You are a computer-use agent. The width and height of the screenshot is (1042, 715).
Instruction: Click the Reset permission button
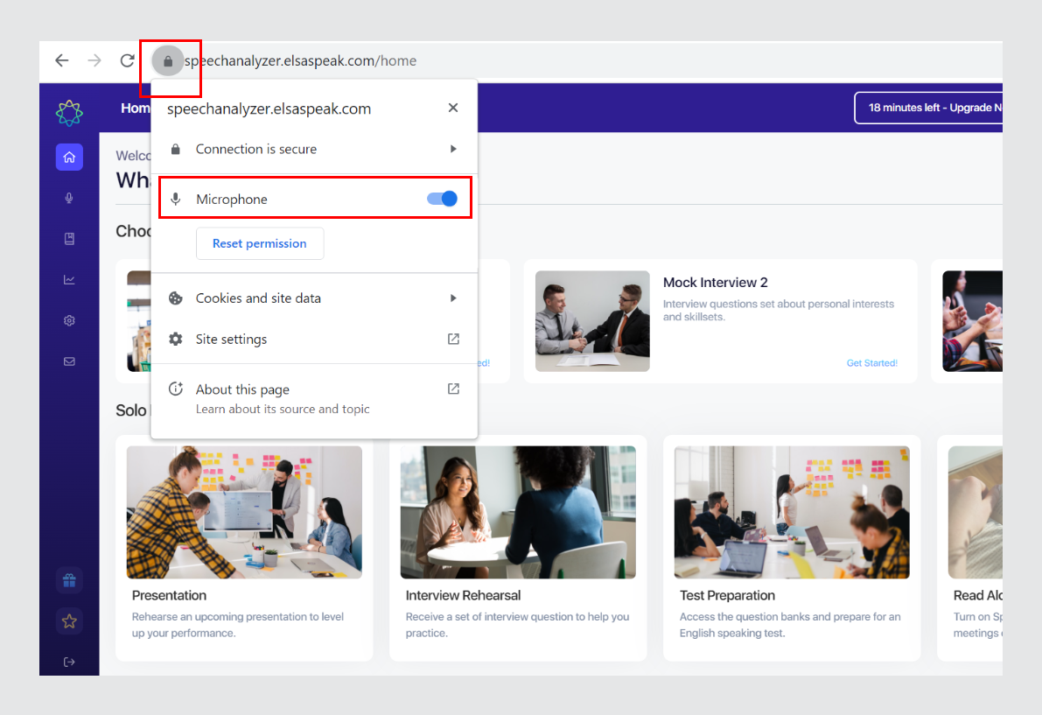click(260, 243)
